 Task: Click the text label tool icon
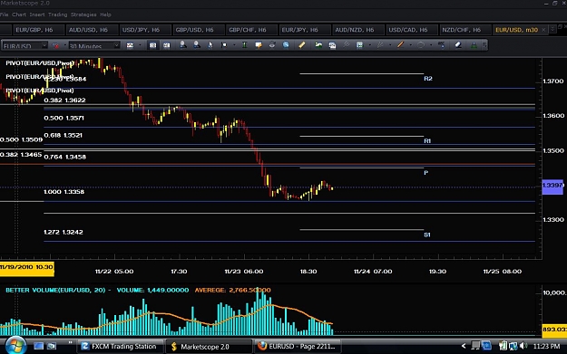coord(442,44)
